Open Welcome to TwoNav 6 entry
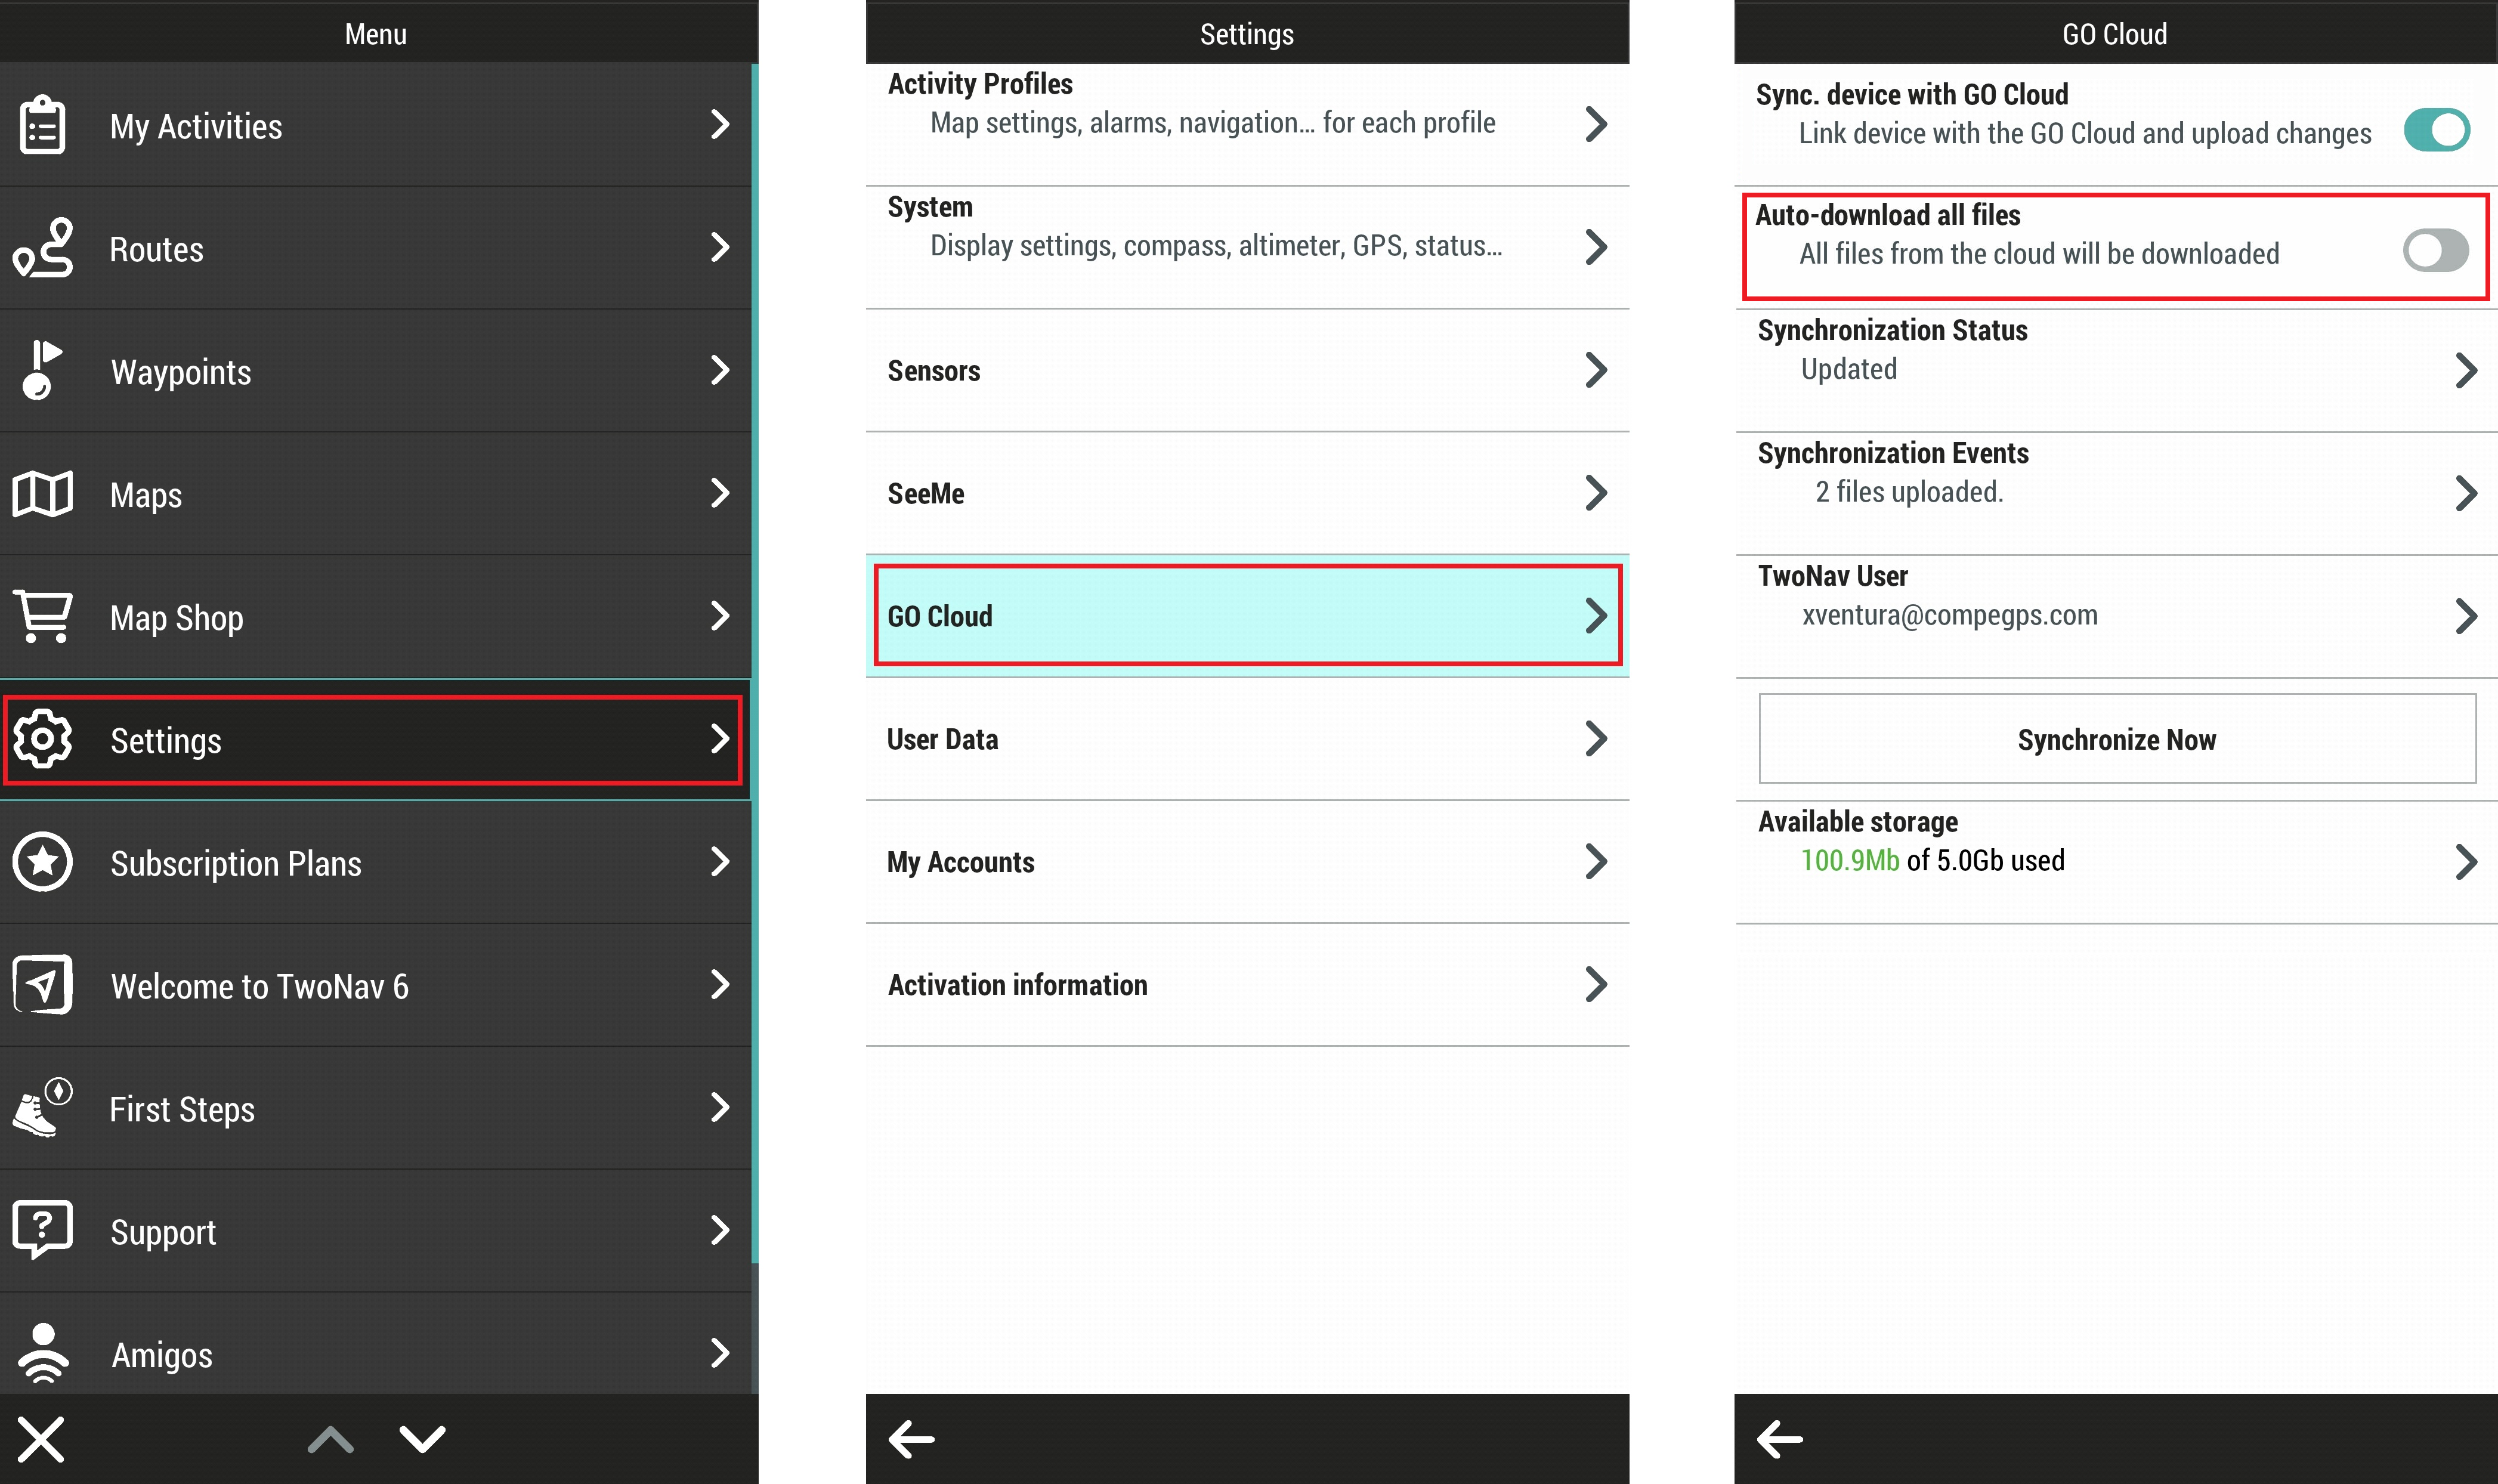The image size is (2498, 1484). click(376, 986)
